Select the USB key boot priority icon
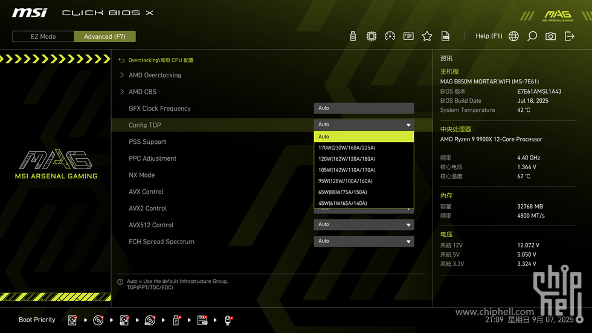The image size is (592, 333). 176,320
